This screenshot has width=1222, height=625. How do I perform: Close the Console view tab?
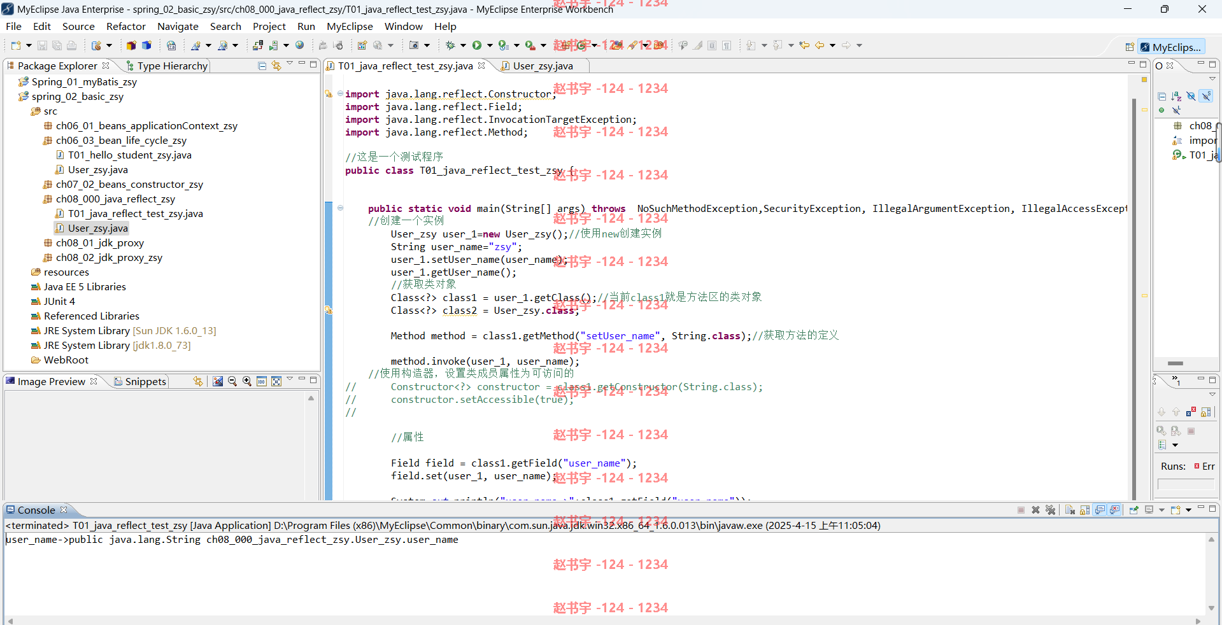(64, 510)
